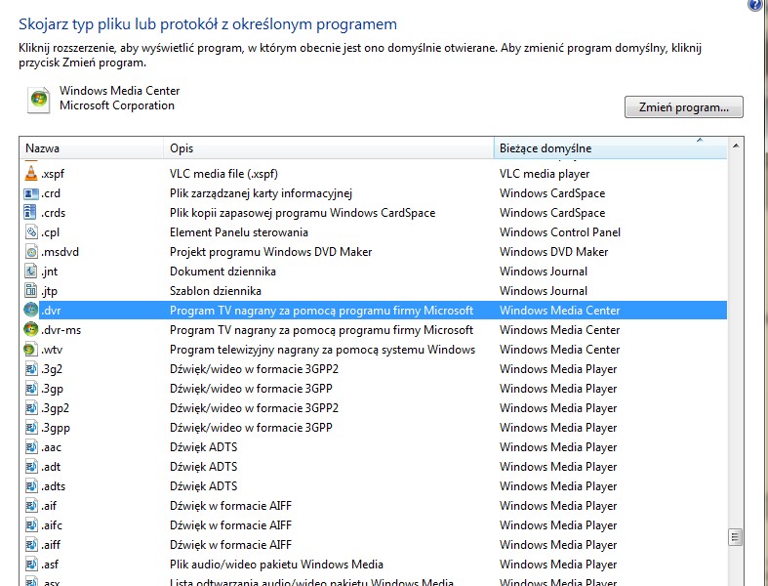Click the file icon next to .crd
The image size is (768, 586).
coord(31,193)
